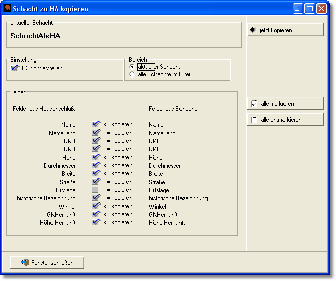Toggle the GKHerkunft copy checkbox
Viewport: 336px width, 281px height.
click(96, 214)
